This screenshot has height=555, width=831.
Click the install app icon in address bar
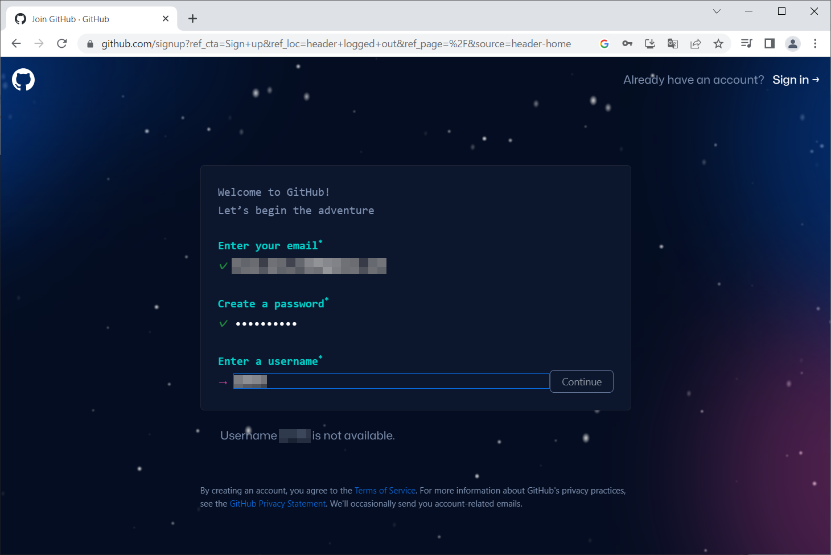click(x=650, y=44)
